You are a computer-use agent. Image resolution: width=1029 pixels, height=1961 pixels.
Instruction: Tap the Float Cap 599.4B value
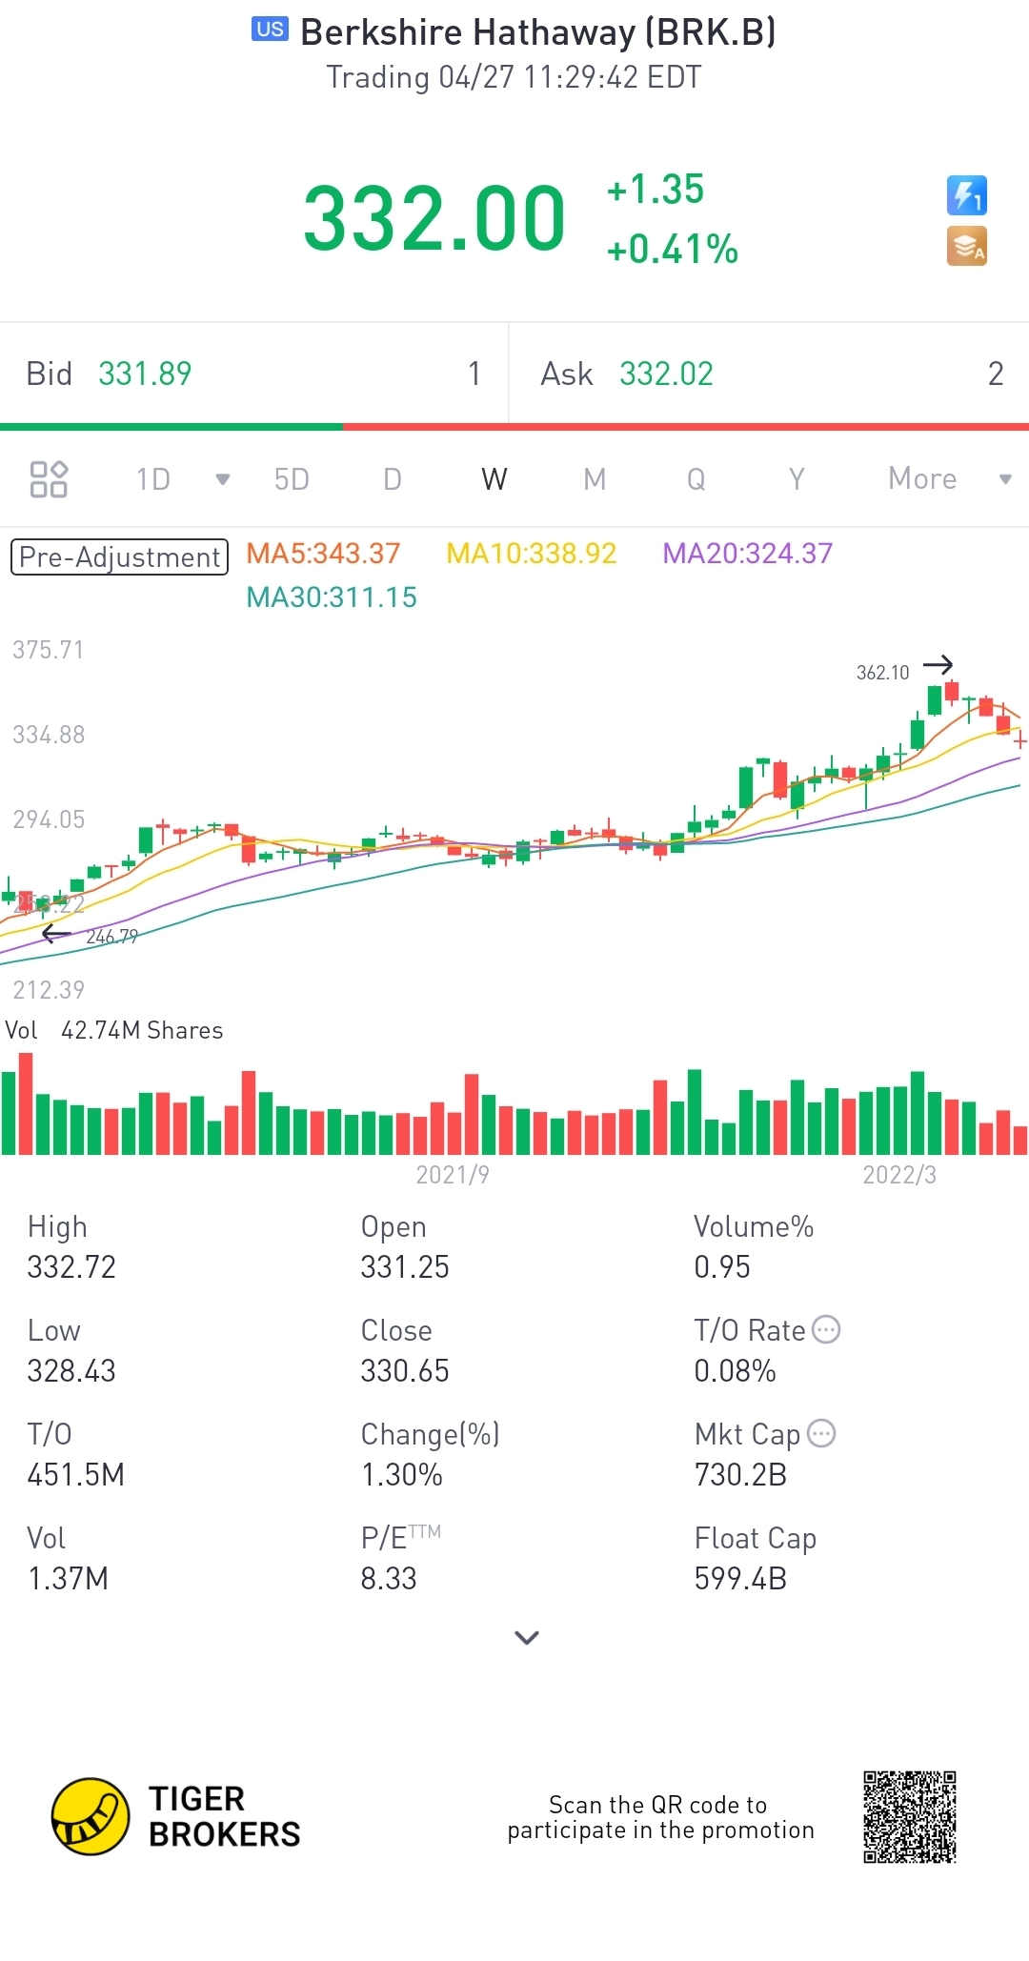tap(740, 1579)
